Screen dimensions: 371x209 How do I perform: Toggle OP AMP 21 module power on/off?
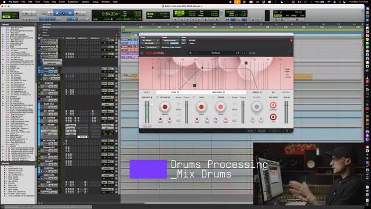(157, 98)
